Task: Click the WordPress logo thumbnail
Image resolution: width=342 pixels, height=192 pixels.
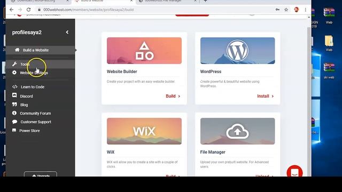Action: [237, 51]
